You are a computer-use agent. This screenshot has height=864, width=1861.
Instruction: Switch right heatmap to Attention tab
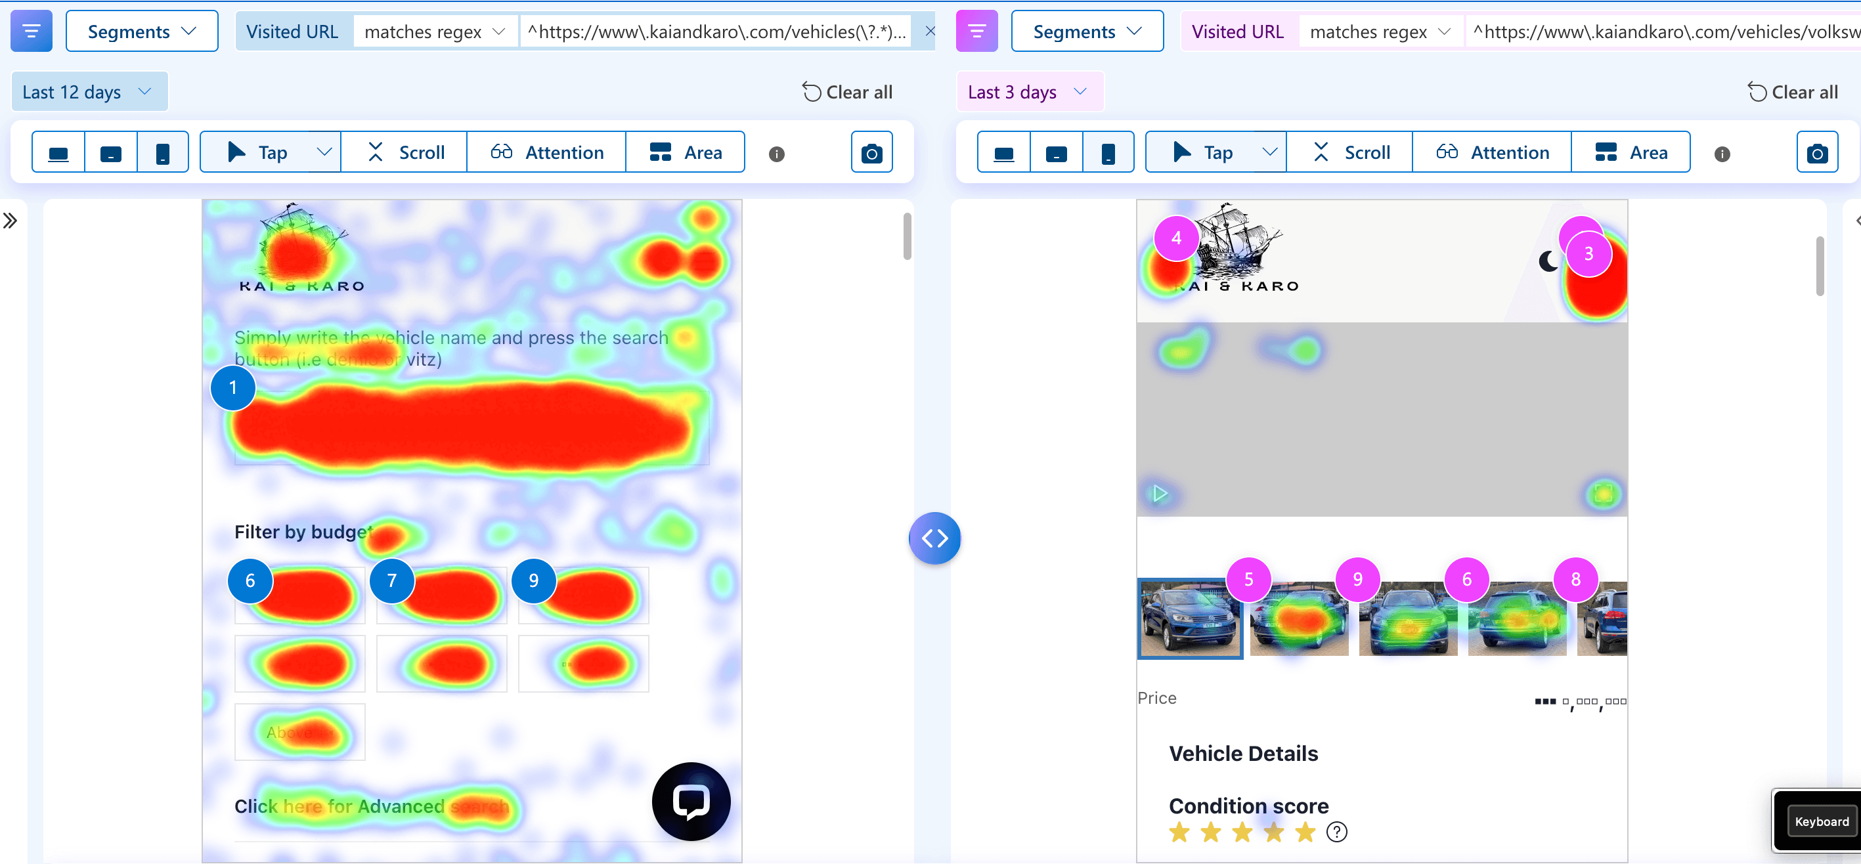coord(1492,152)
